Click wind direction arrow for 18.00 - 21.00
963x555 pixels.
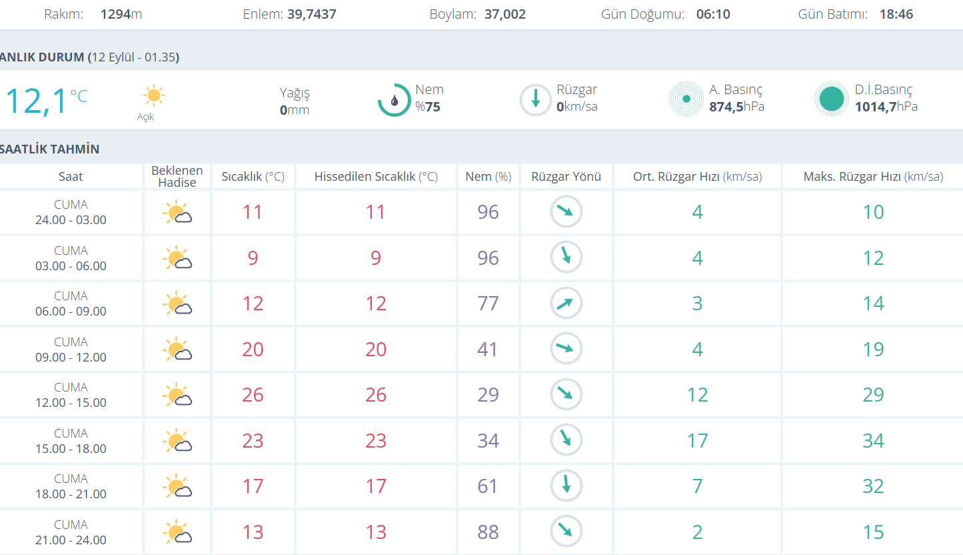pos(566,486)
